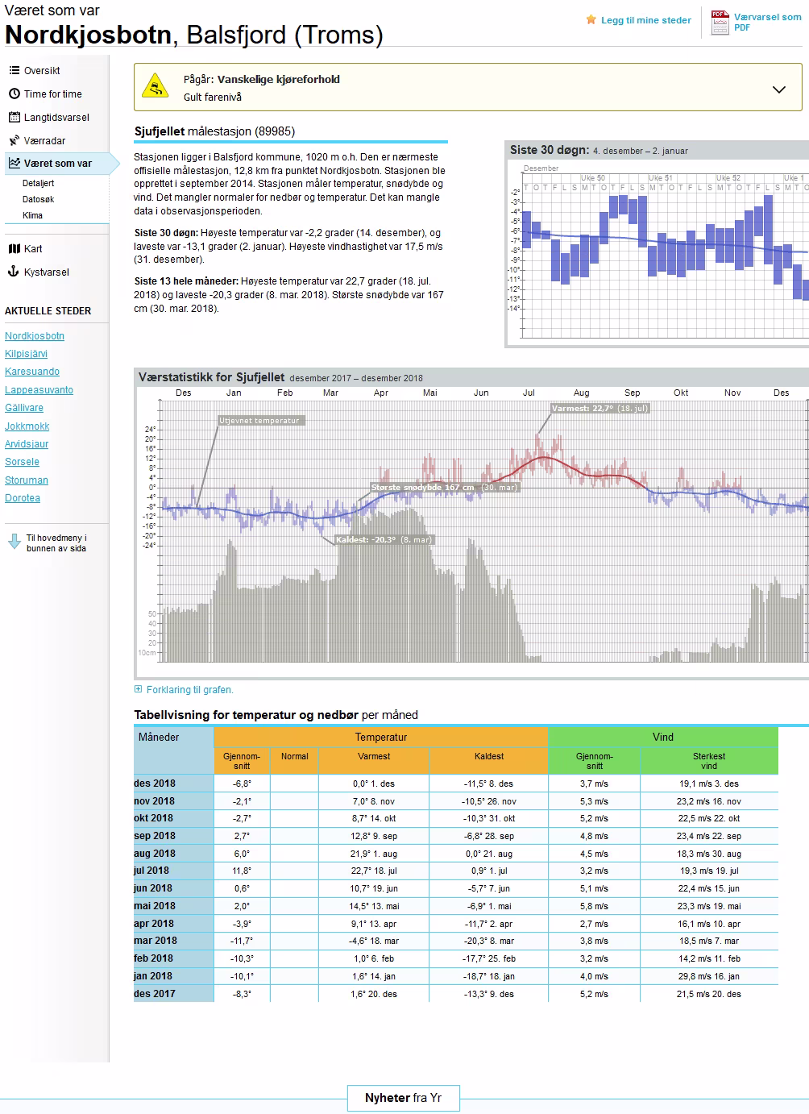The image size is (809, 1114).
Task: Select the Klima submenu item
Action: pyautogui.click(x=33, y=216)
